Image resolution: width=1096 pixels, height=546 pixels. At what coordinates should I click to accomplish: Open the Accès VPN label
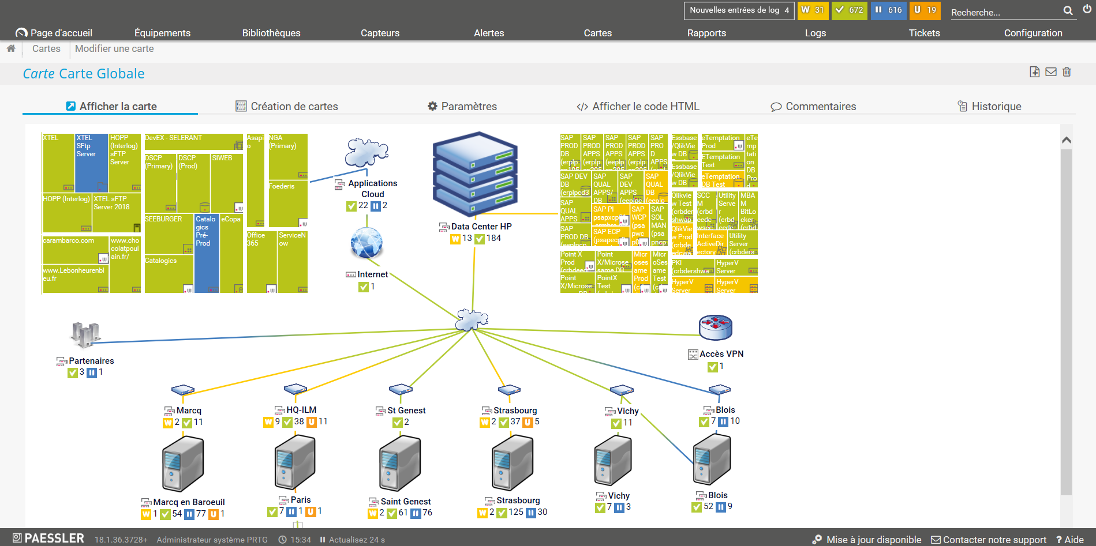click(721, 354)
